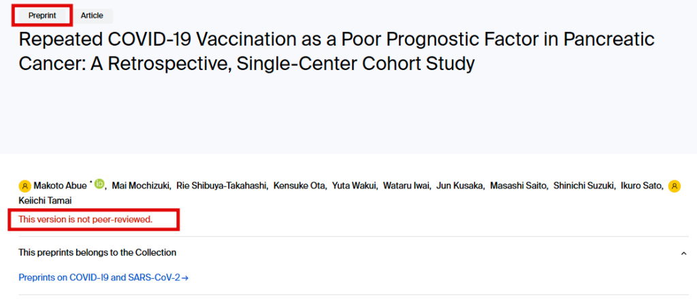The height and width of the screenshot is (300, 697).
Task: Open Preprints on COVID-19 and SARS-CoV-2 link
Action: click(x=103, y=278)
